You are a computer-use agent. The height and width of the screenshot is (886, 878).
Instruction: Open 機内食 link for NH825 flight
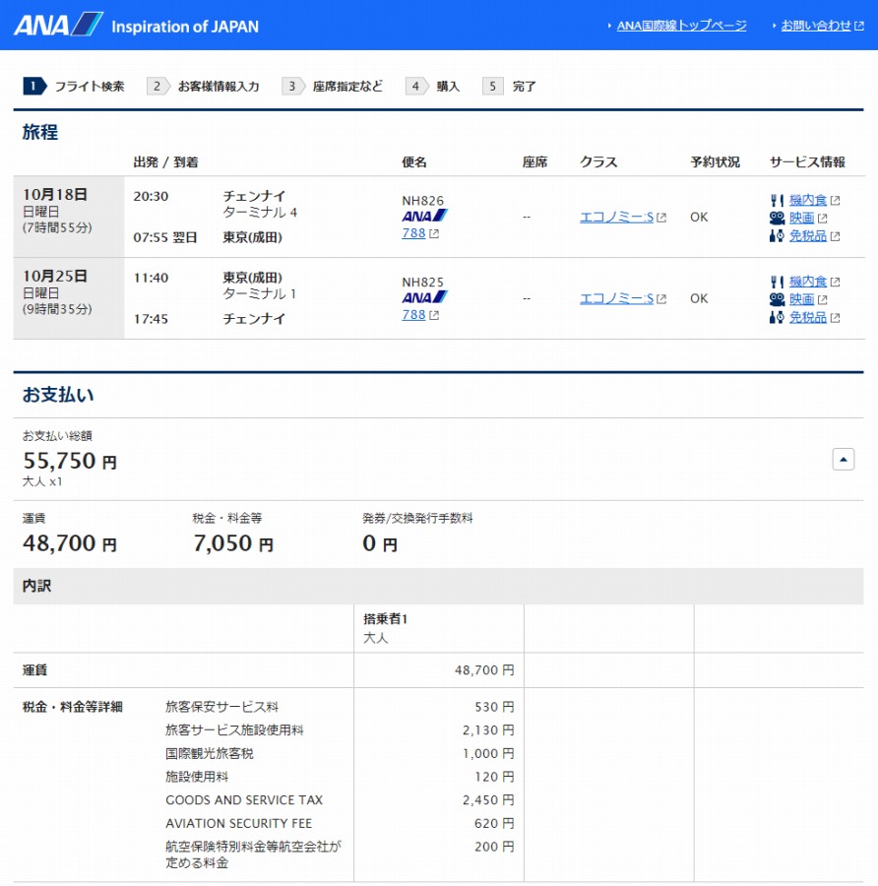pos(808,282)
